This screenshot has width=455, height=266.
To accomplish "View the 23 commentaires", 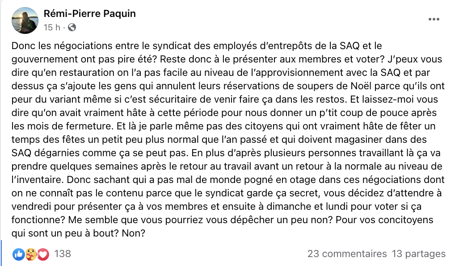I will point(347,254).
